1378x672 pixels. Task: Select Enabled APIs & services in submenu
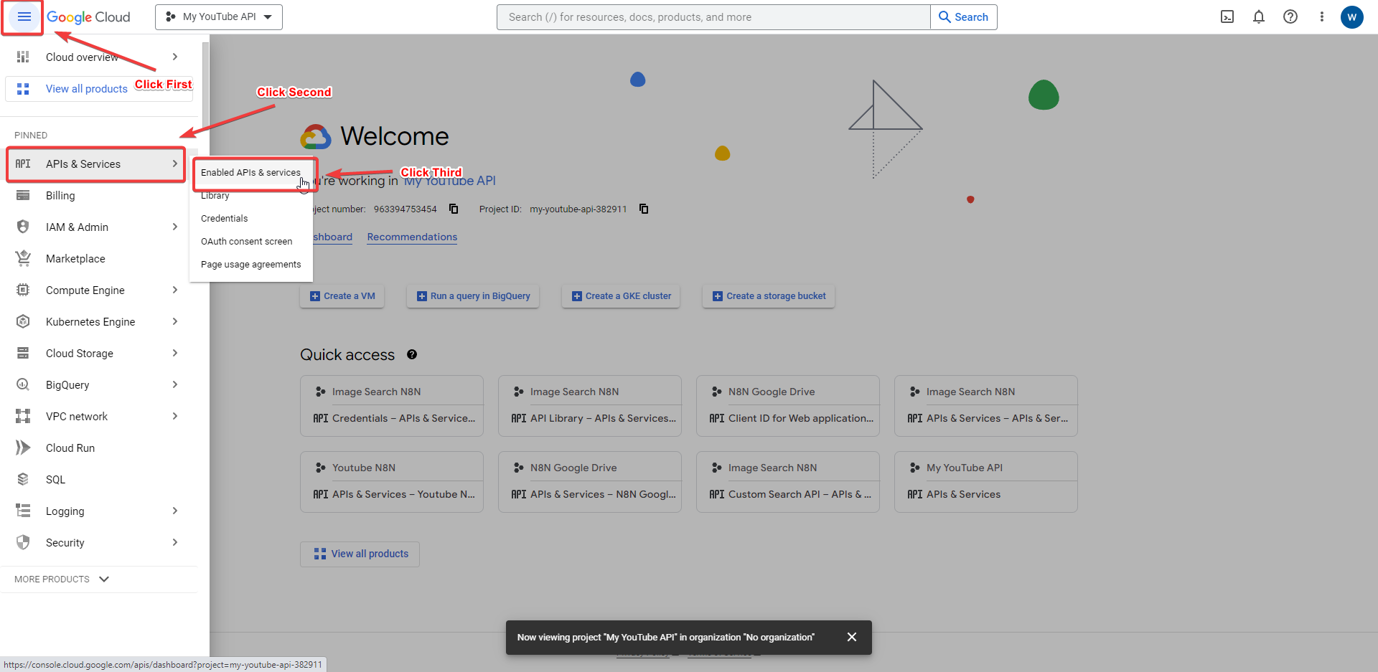(250, 173)
